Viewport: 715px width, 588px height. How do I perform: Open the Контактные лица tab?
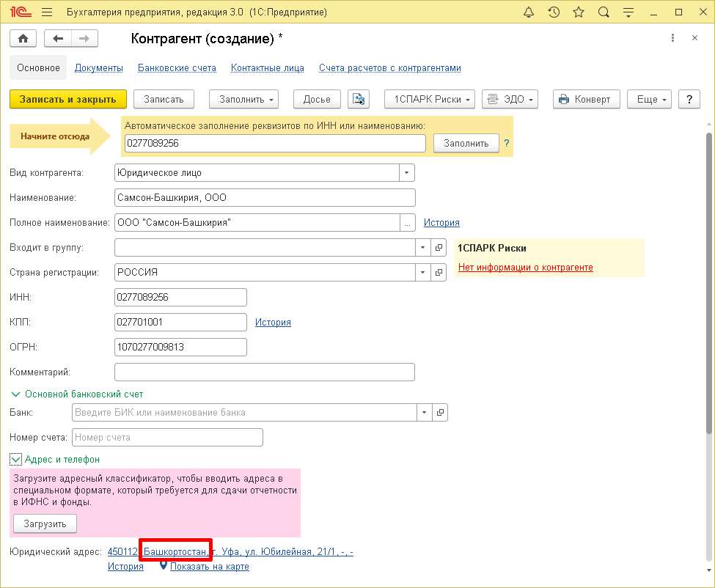tap(267, 68)
